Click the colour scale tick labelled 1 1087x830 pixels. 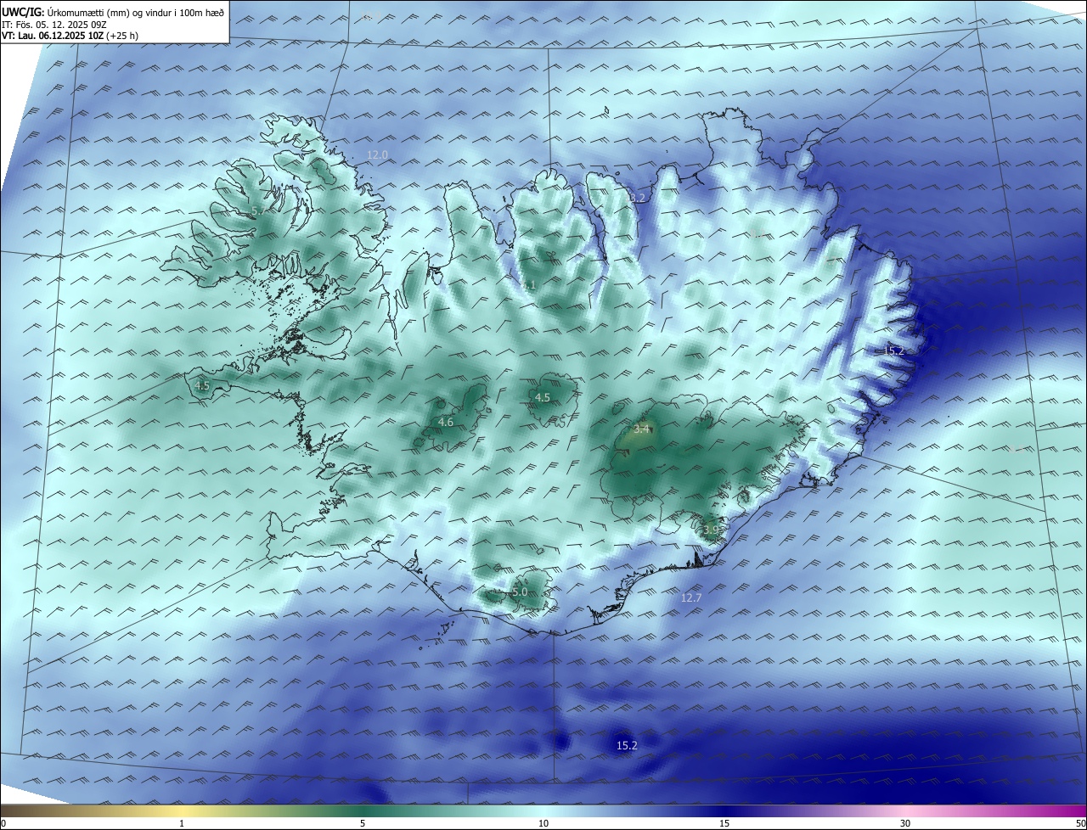click(x=182, y=823)
